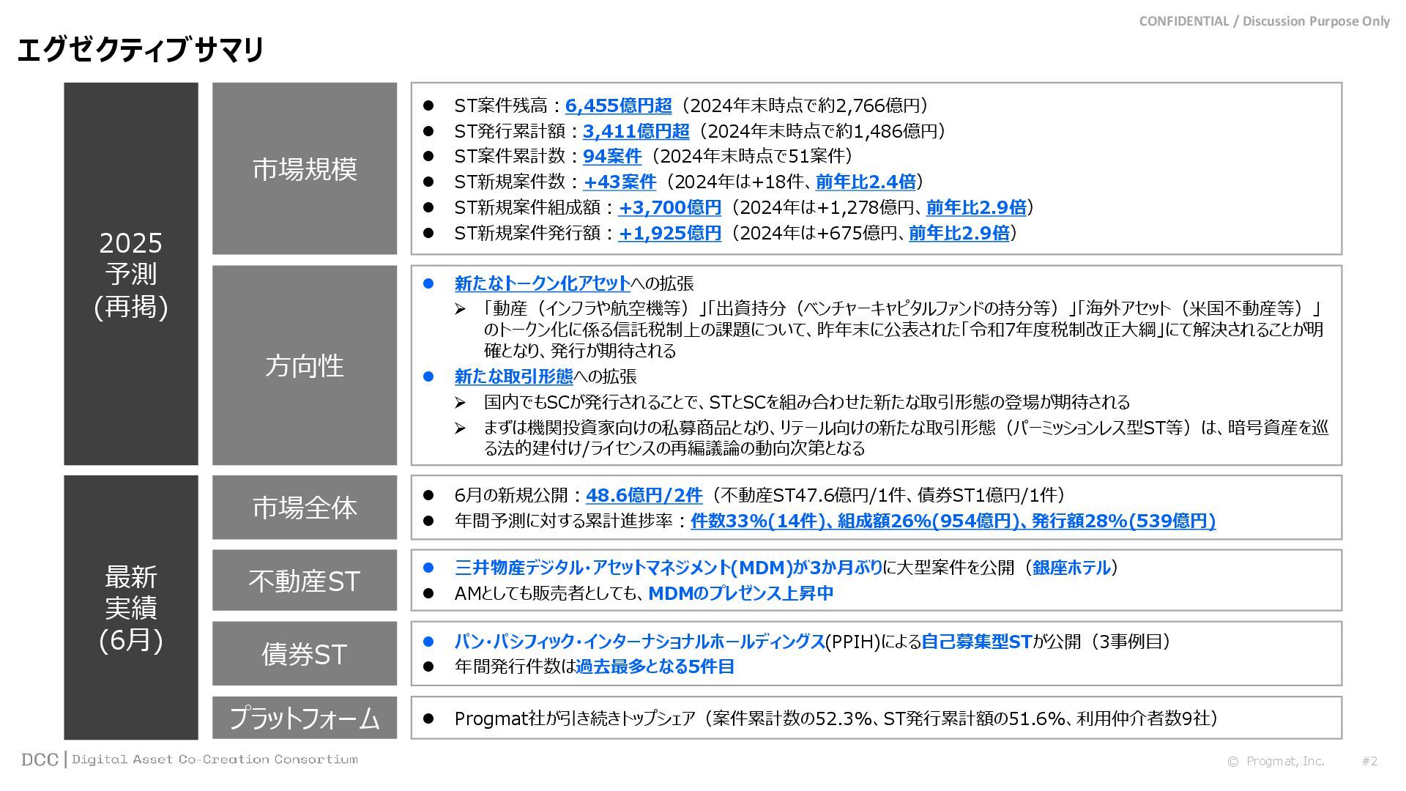Click the 6月の新規公開 bullet label

[x=511, y=495]
